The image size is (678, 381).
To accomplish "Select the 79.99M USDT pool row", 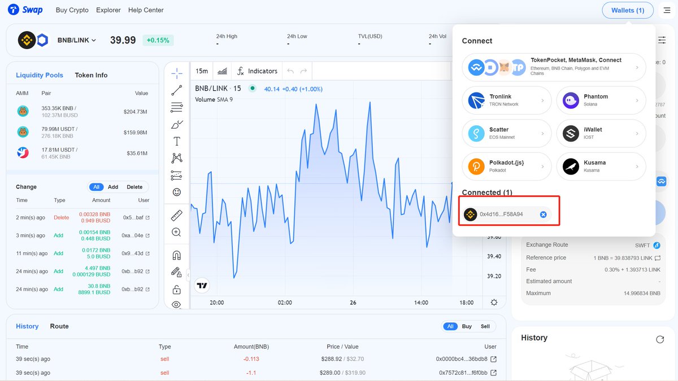I will pyautogui.click(x=82, y=132).
